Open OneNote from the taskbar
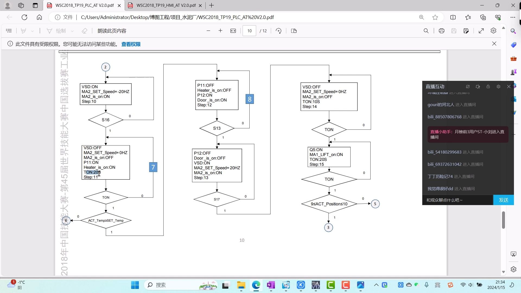Screen dimensions: 521x293 pyautogui.click(x=271, y=285)
